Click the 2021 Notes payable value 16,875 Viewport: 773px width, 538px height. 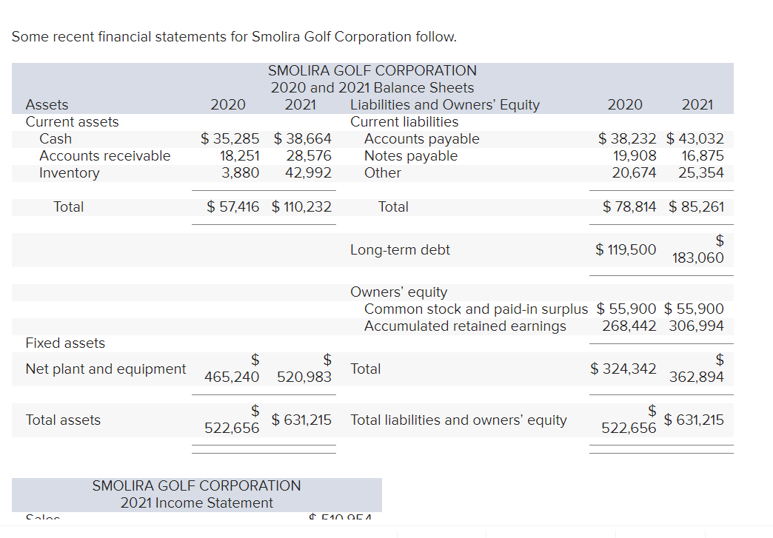[x=703, y=155]
